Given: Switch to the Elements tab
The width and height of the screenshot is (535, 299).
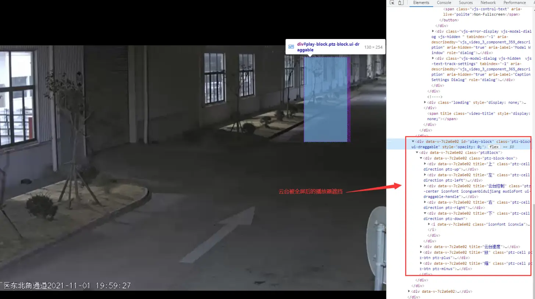Looking at the screenshot, I should [x=421, y=3].
